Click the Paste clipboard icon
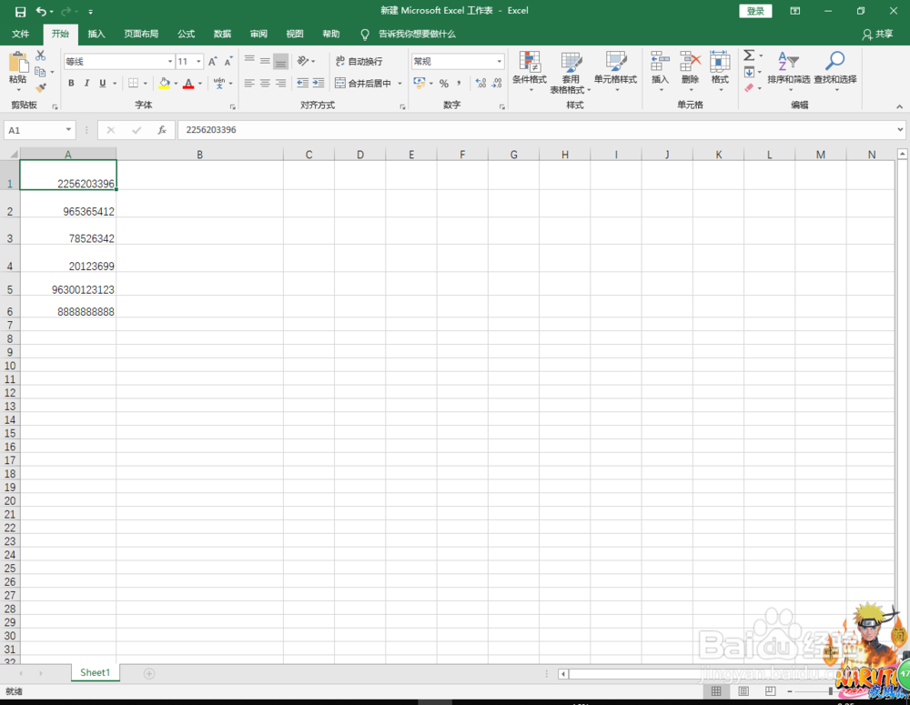The height and width of the screenshot is (705, 910). [18, 62]
